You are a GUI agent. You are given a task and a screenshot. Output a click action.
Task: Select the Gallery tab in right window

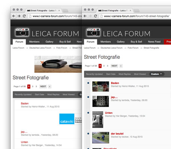120,42
